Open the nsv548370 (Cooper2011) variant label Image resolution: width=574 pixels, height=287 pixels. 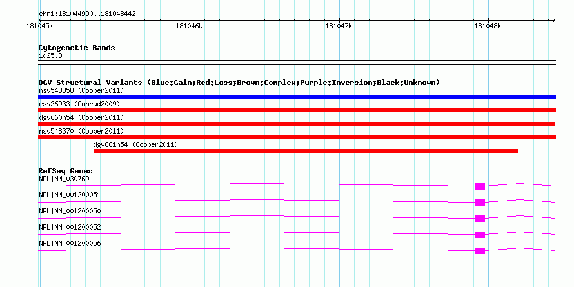coord(81,131)
